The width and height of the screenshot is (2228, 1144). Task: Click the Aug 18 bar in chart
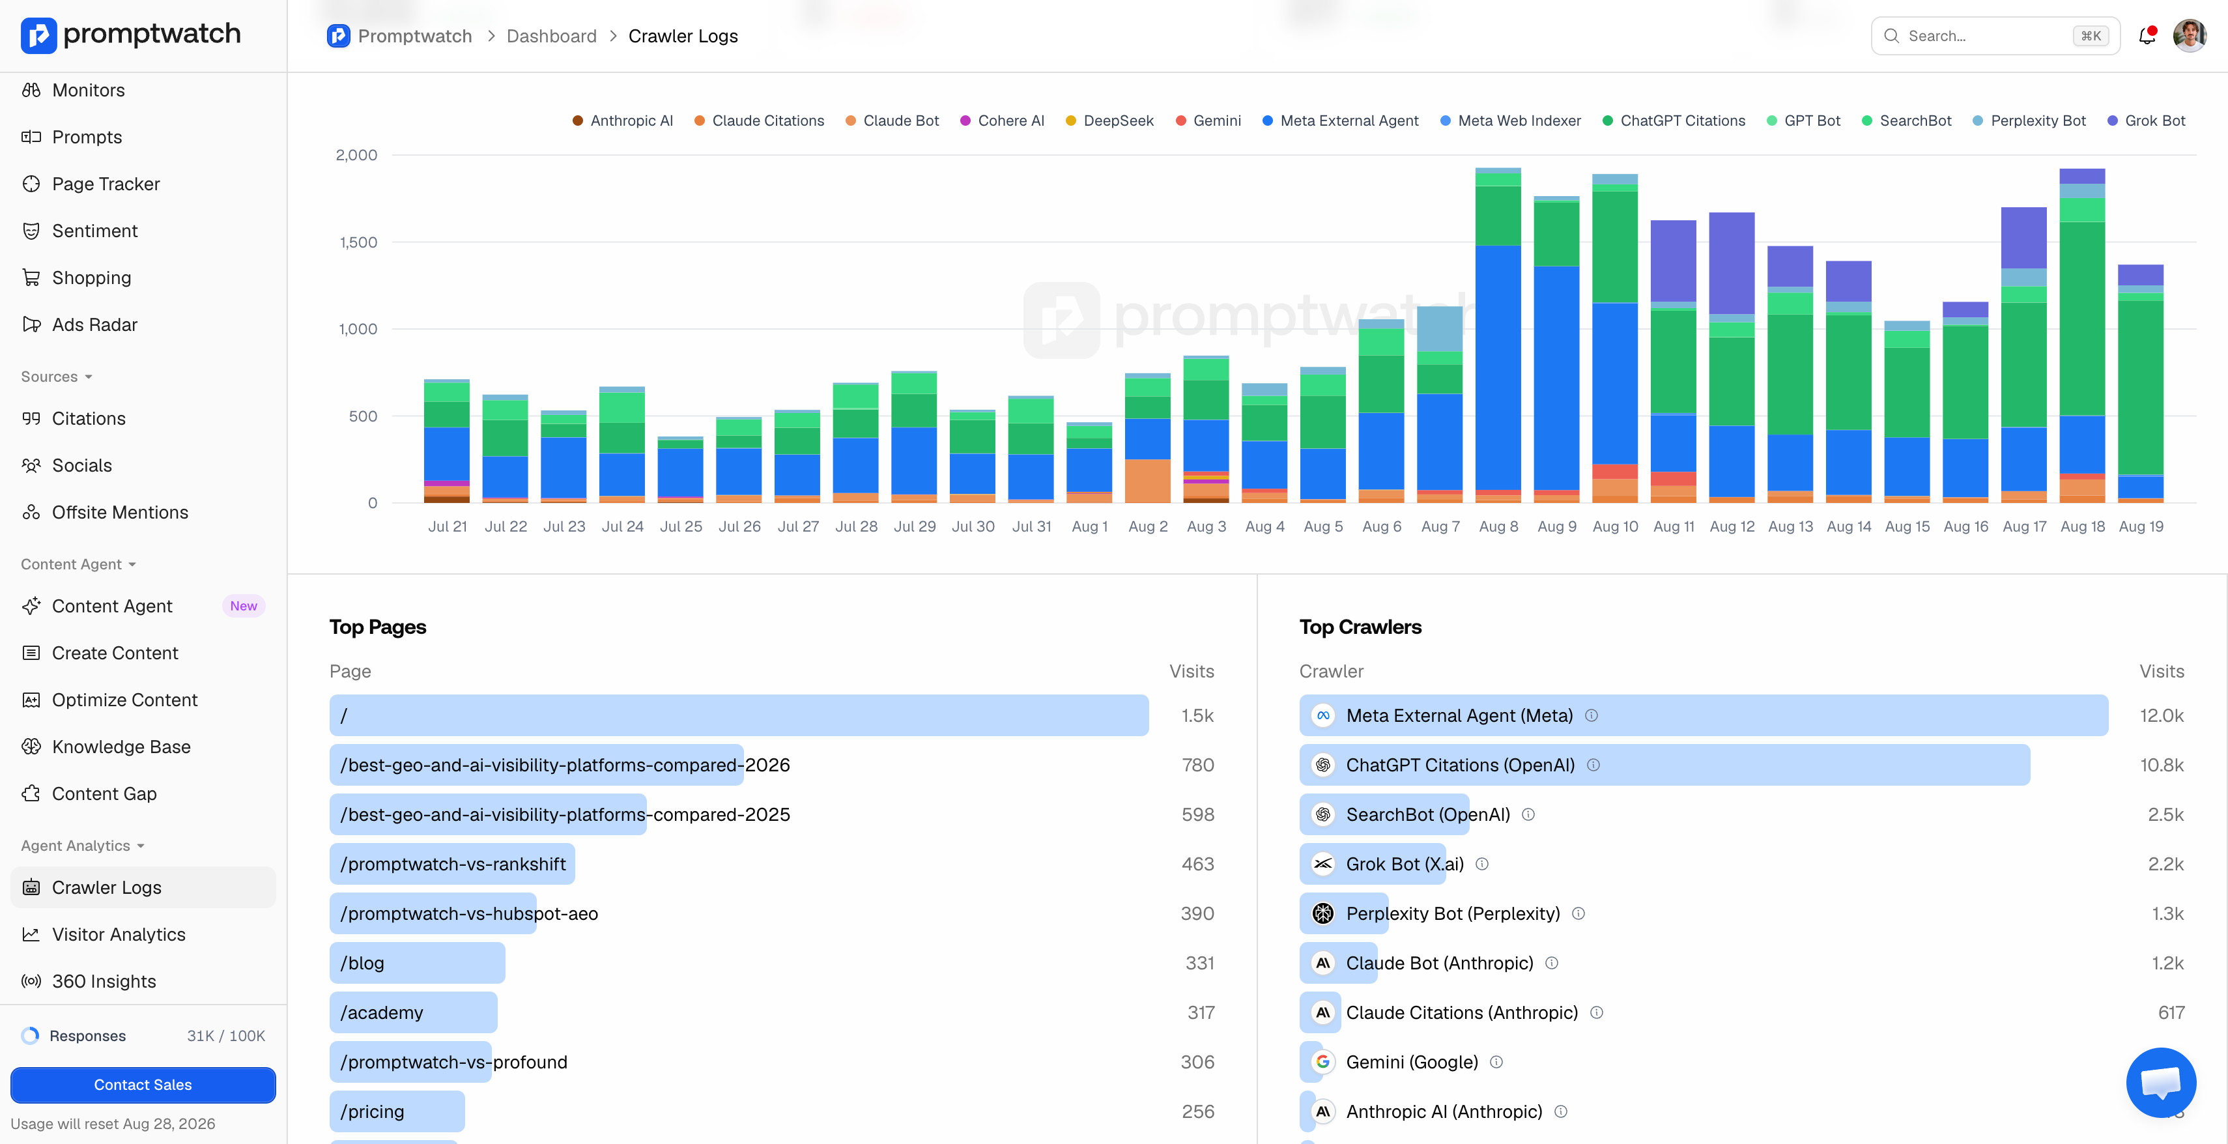click(x=2082, y=336)
